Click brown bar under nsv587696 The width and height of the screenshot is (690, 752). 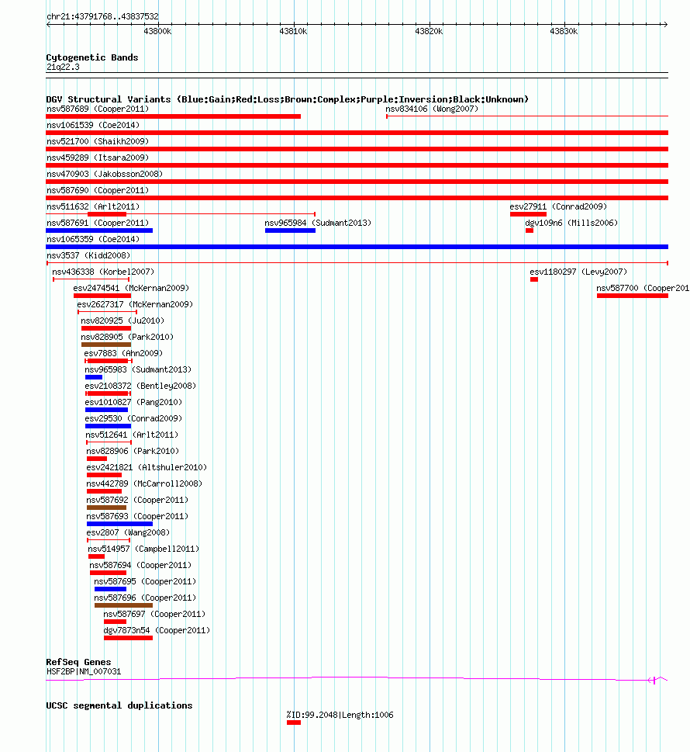coord(123,606)
